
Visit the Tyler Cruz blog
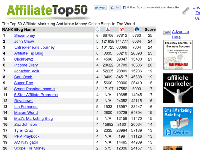pos(24,130)
